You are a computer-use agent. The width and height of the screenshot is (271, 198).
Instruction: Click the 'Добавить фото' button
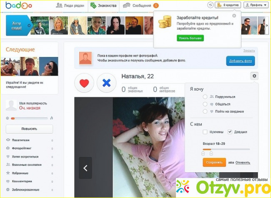(x=241, y=61)
